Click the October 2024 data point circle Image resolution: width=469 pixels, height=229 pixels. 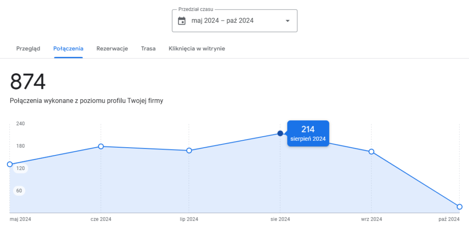point(460,207)
